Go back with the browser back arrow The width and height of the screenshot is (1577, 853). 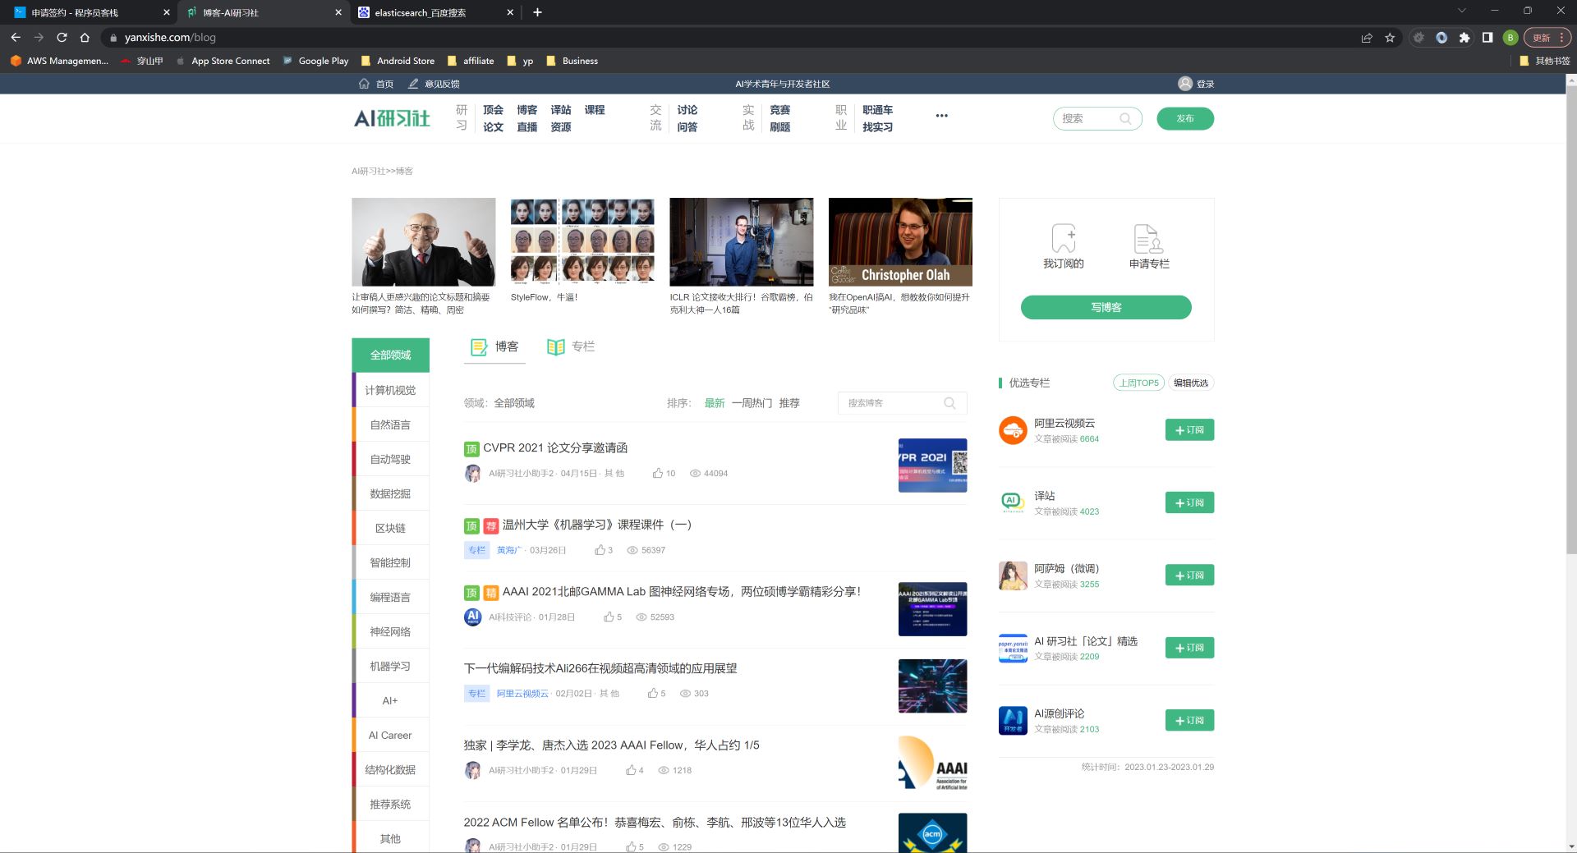pyautogui.click(x=16, y=37)
